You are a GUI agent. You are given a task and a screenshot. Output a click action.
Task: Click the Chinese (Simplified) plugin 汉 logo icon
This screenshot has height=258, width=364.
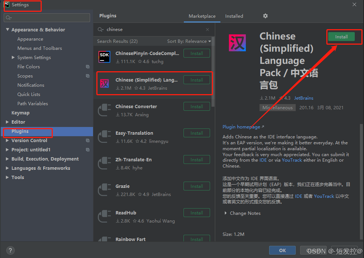pos(237,43)
